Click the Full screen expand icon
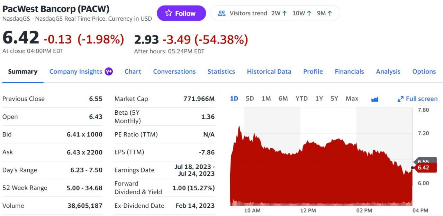Image resolution: width=443 pixels, height=216 pixels. click(x=401, y=99)
